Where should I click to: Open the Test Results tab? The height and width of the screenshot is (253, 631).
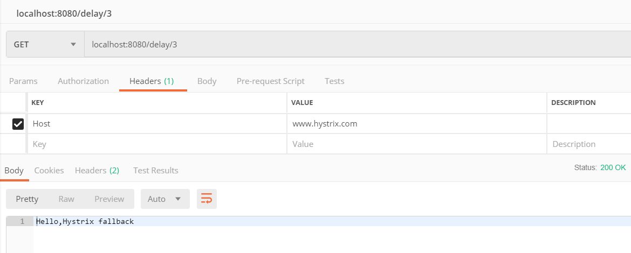point(155,170)
